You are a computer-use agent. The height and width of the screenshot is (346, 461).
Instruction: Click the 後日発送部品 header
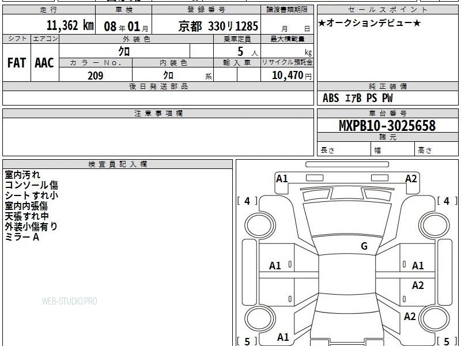(158, 86)
